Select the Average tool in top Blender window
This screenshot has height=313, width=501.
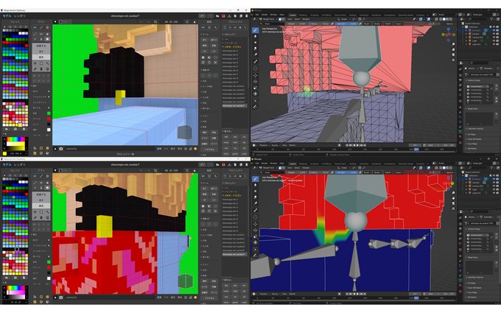point(256,43)
